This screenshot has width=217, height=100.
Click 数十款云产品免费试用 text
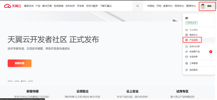182,97
